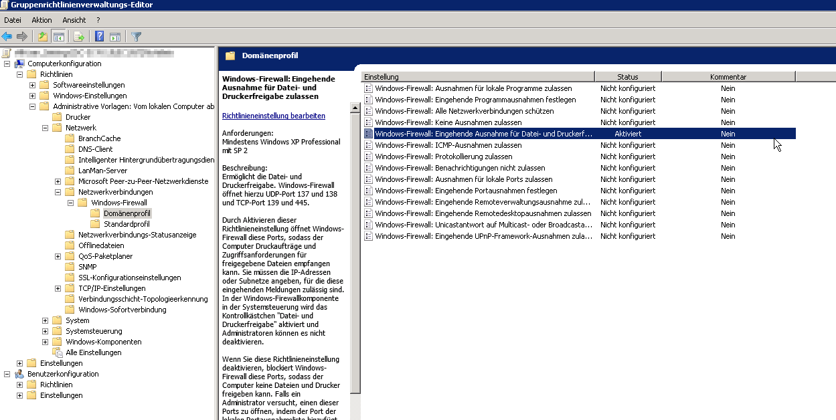
Task: Open the Ansicht menu
Action: click(x=74, y=20)
